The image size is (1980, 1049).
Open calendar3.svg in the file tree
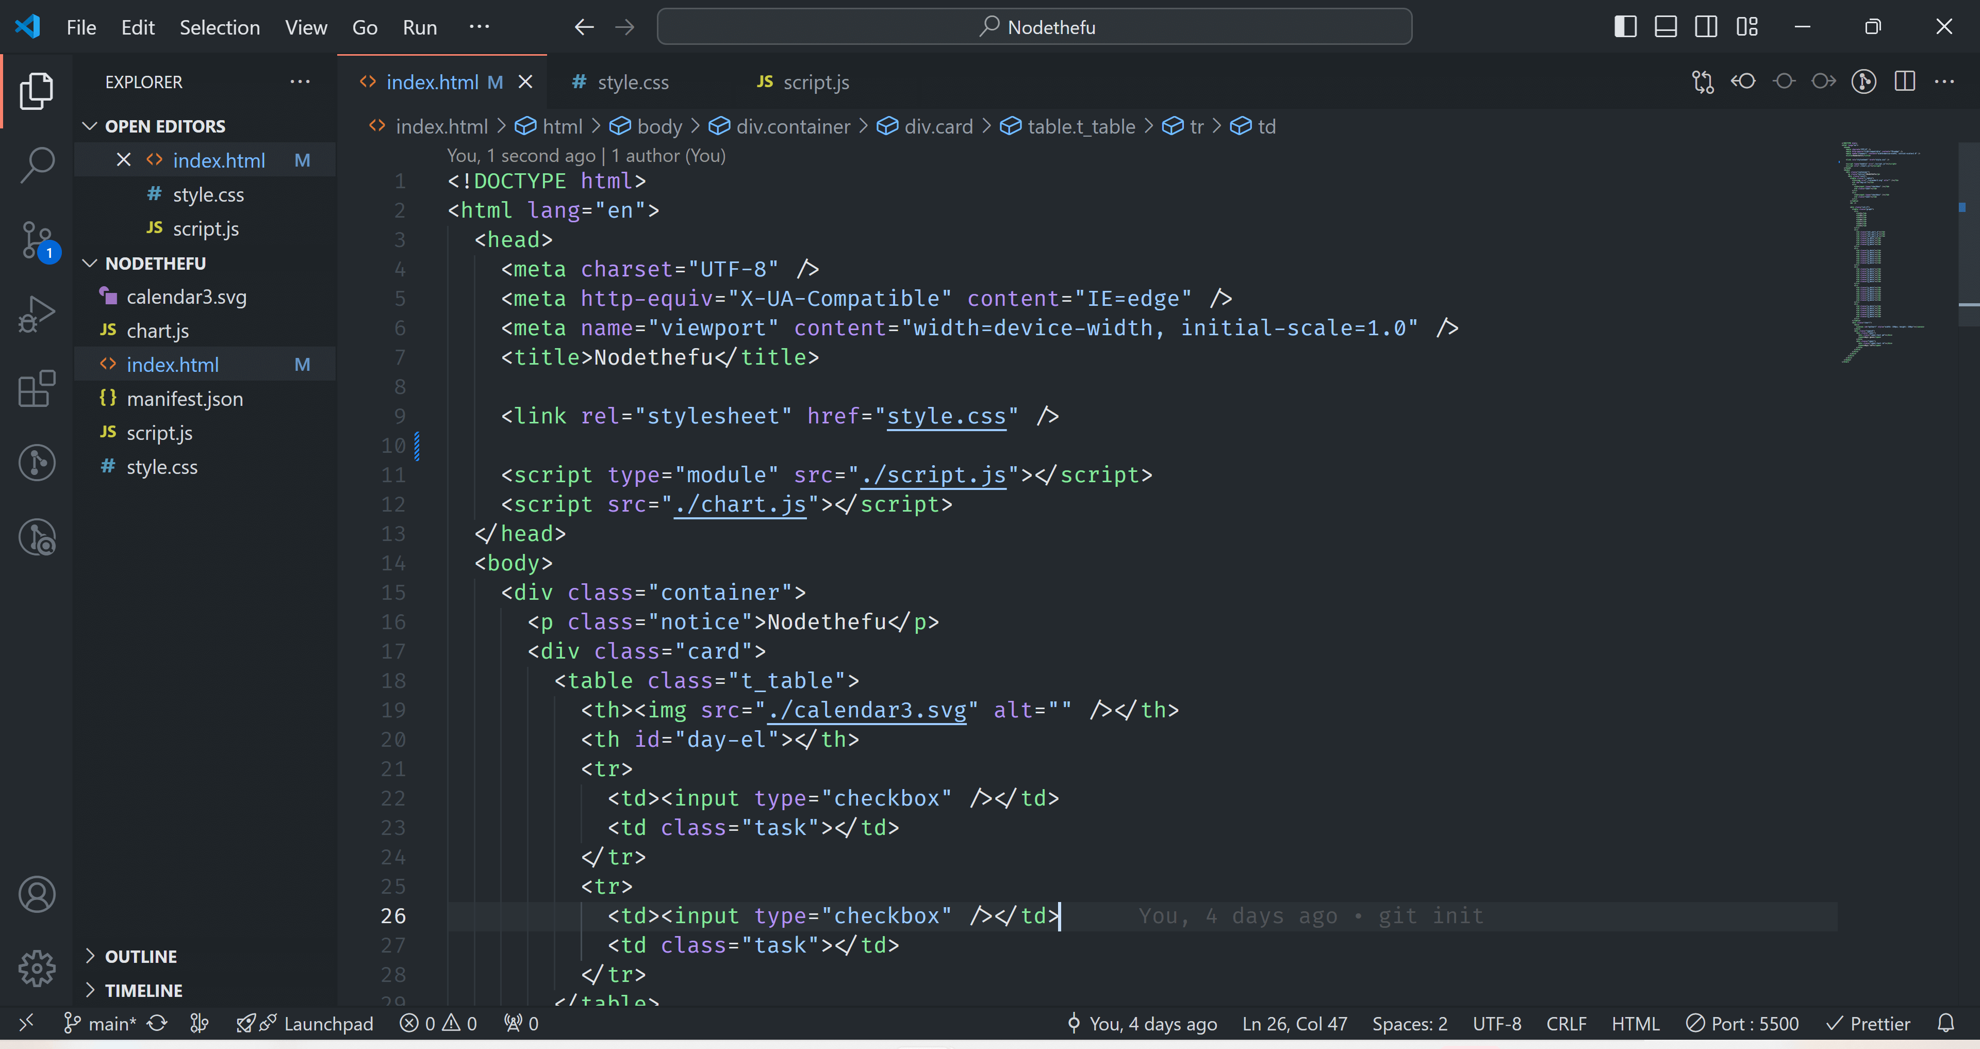tap(205, 297)
